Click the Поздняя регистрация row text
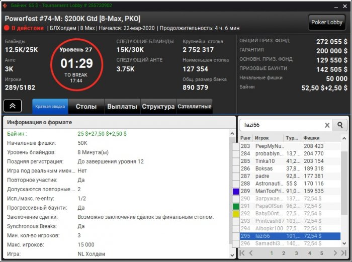 click(35, 161)
